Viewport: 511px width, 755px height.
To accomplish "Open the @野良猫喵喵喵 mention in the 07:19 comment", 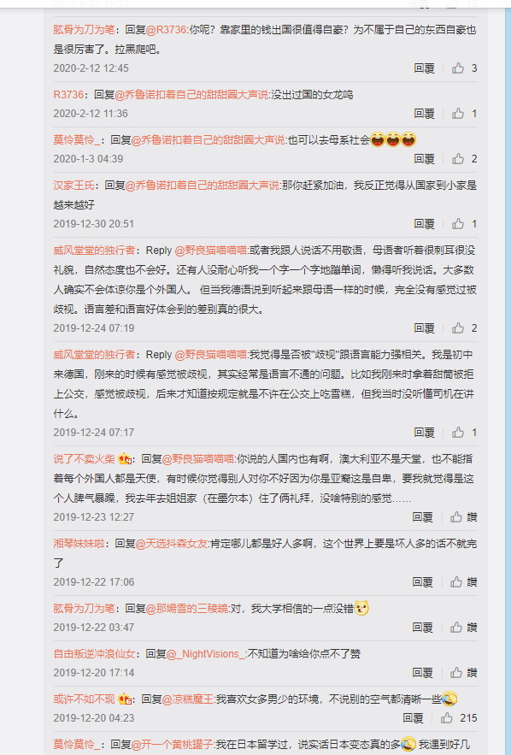I will [x=210, y=251].
